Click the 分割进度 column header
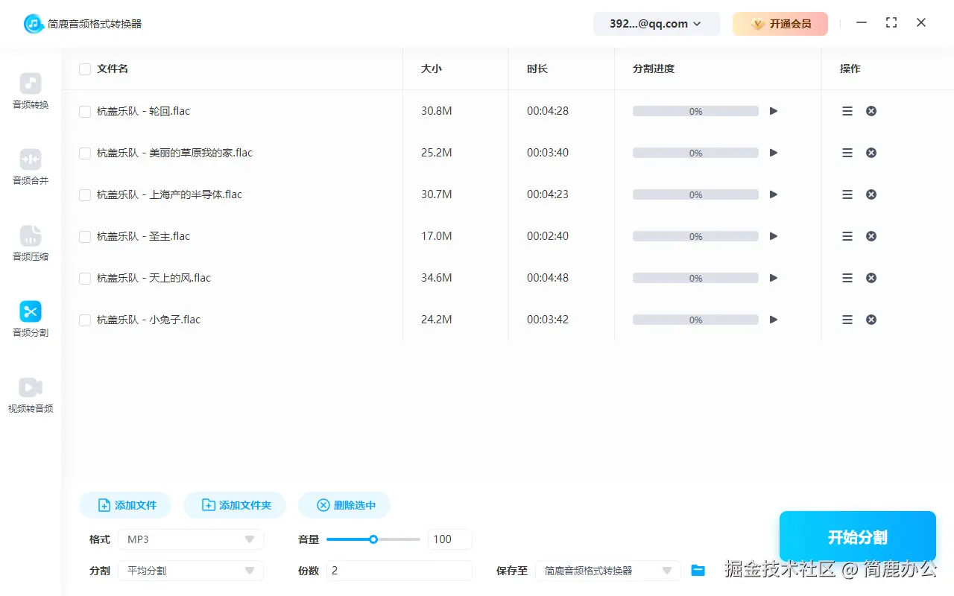The image size is (954, 596). point(654,69)
